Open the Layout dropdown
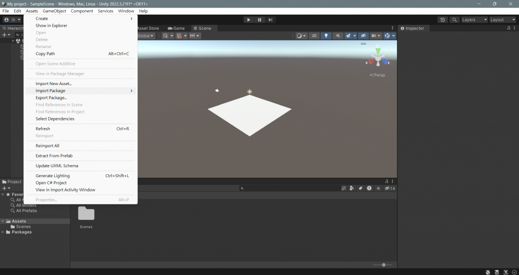Viewport: 519px width, 275px height. pyautogui.click(x=502, y=20)
